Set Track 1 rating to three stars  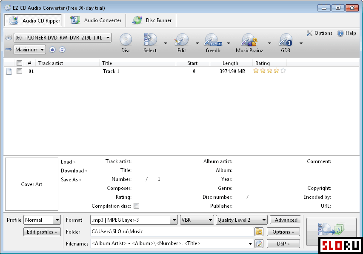(x=269, y=71)
